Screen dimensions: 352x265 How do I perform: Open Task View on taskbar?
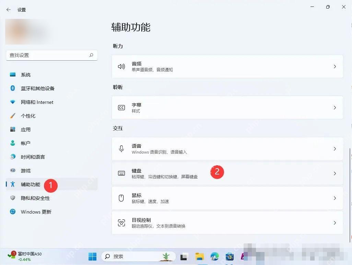184,256
